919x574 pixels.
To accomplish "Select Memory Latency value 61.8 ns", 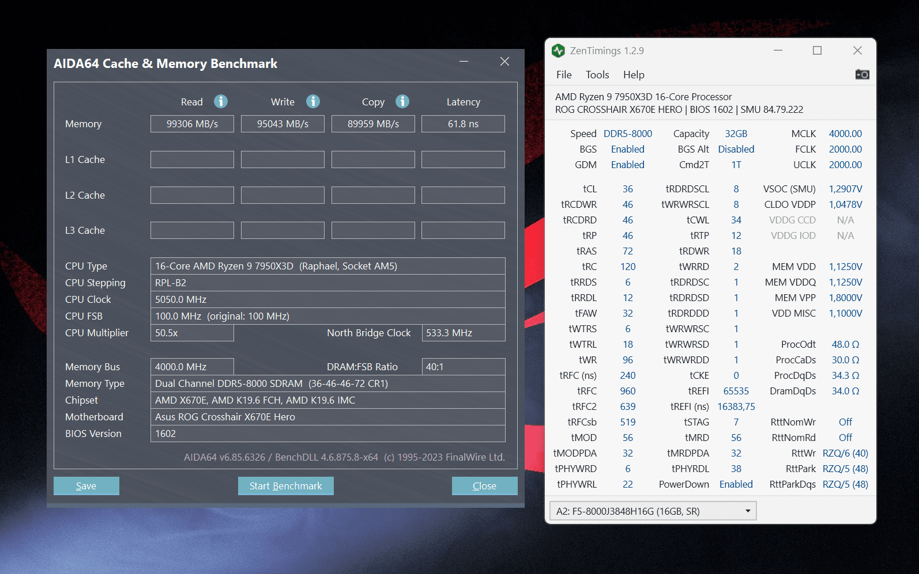I will (x=463, y=124).
